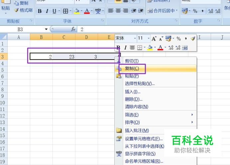Click the left decimal icon in the 数字 group

coord(211,11)
